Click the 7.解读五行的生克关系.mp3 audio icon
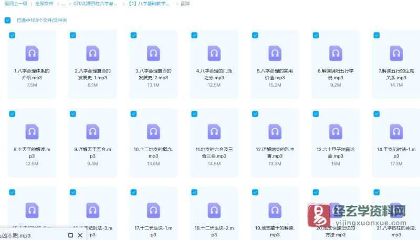Viewport: 420px width, 240px height. click(396, 53)
